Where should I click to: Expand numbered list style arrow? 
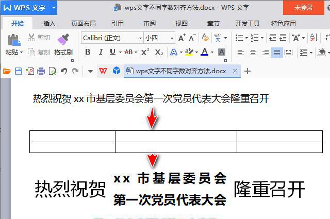click(x=262, y=38)
